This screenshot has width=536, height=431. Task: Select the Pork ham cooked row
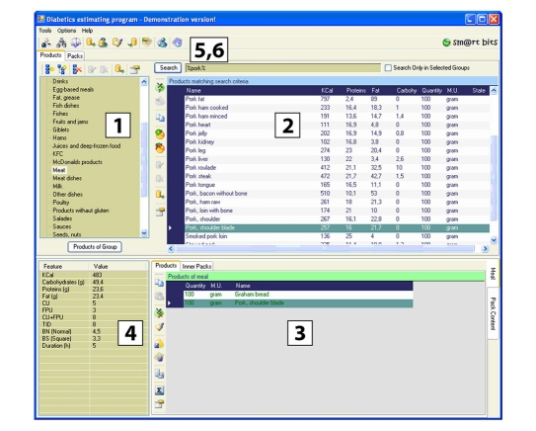click(337, 108)
